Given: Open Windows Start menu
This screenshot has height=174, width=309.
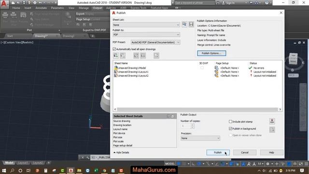Looking at the screenshot, I should pos(4,171).
